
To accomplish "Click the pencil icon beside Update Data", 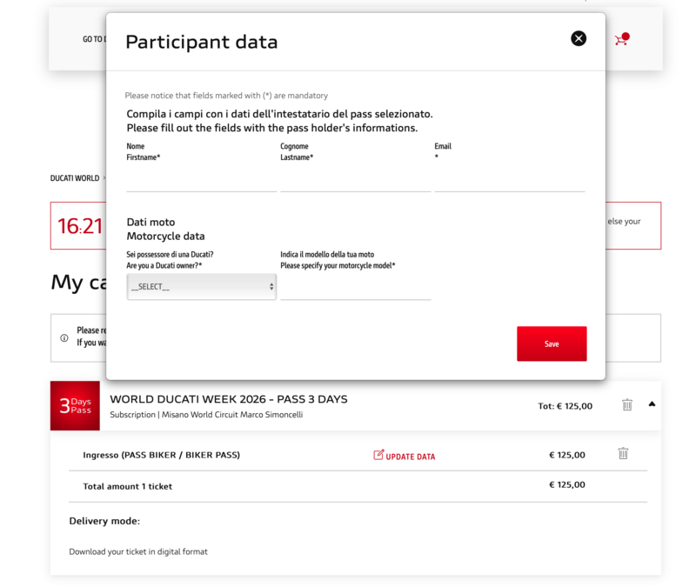I will coord(378,455).
